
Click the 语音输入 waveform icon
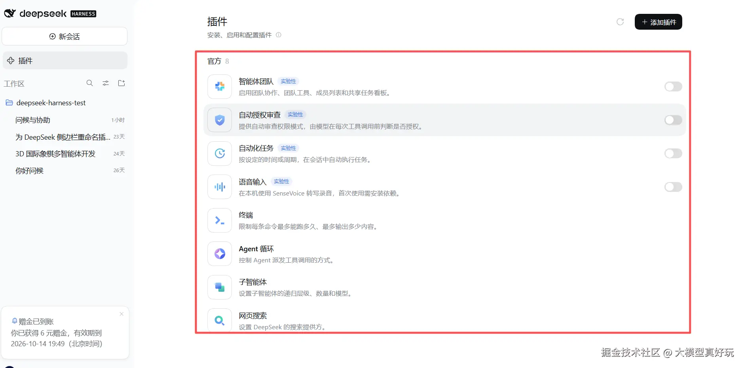220,187
